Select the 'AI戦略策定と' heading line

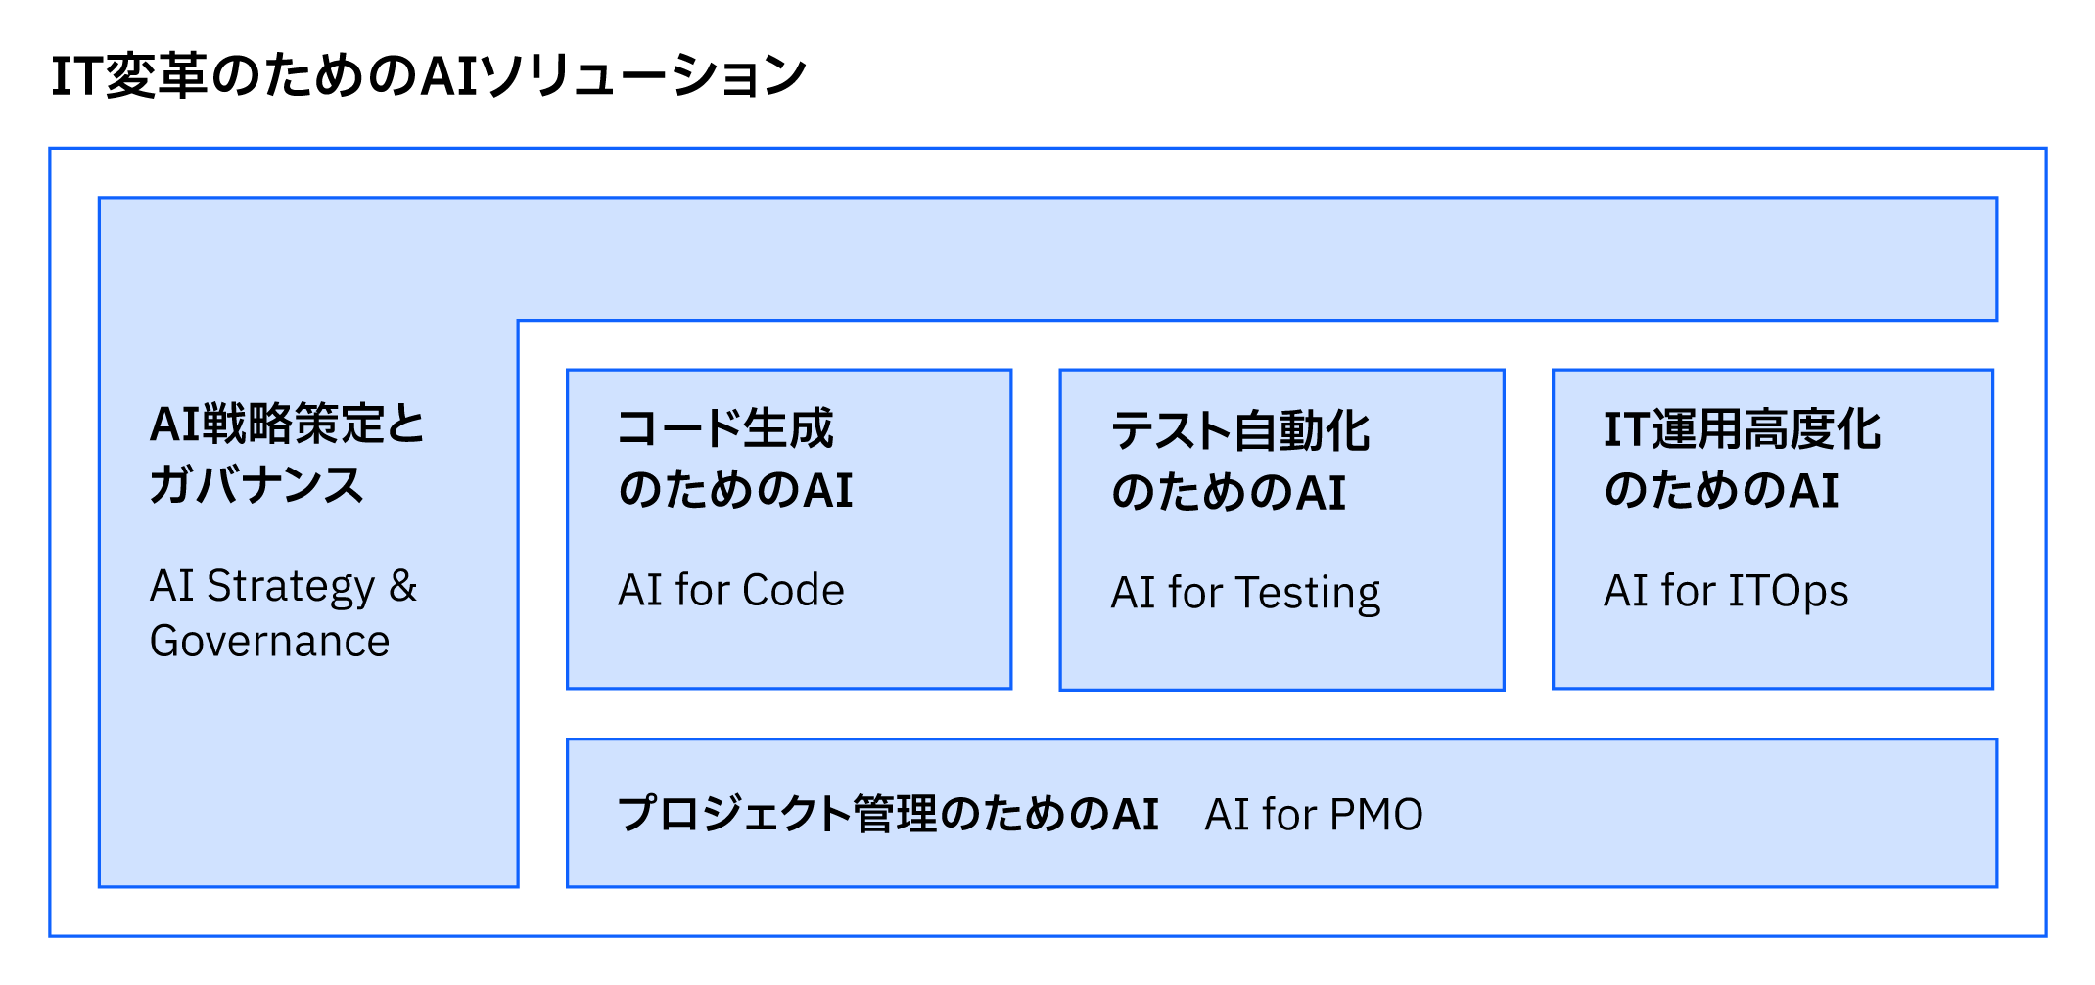[287, 425]
